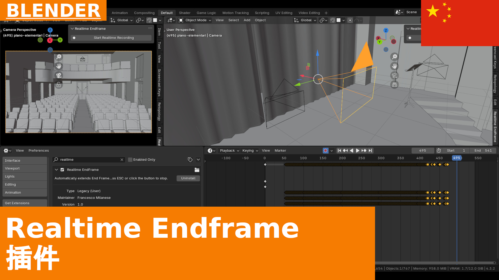This screenshot has height=280, width=499.
Task: Add a new workspace with plus icon
Action: [326, 13]
